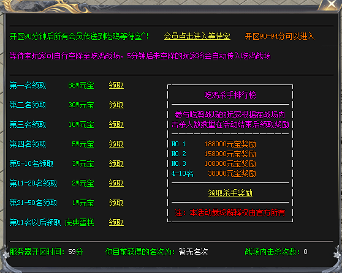This screenshot has height=273, width=342.
Task: Click the 开区90-94分可以进入 notice
Action: 279,36
